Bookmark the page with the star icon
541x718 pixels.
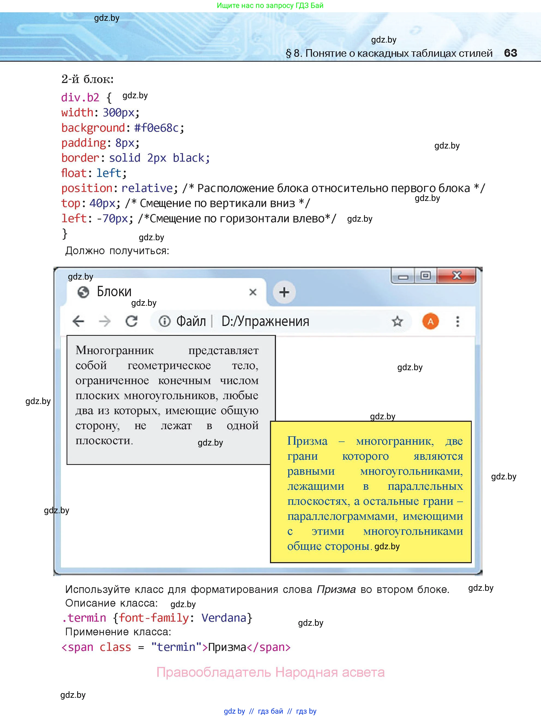pos(397,321)
